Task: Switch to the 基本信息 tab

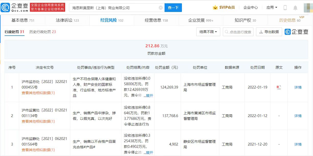Action: click(x=23, y=20)
